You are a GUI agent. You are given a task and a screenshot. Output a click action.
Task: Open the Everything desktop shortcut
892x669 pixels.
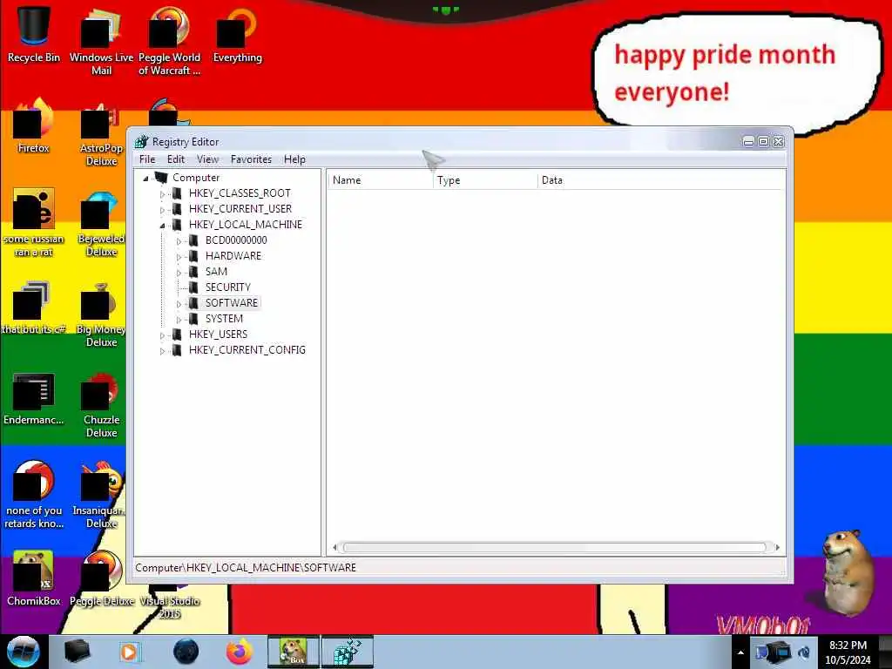click(237, 34)
